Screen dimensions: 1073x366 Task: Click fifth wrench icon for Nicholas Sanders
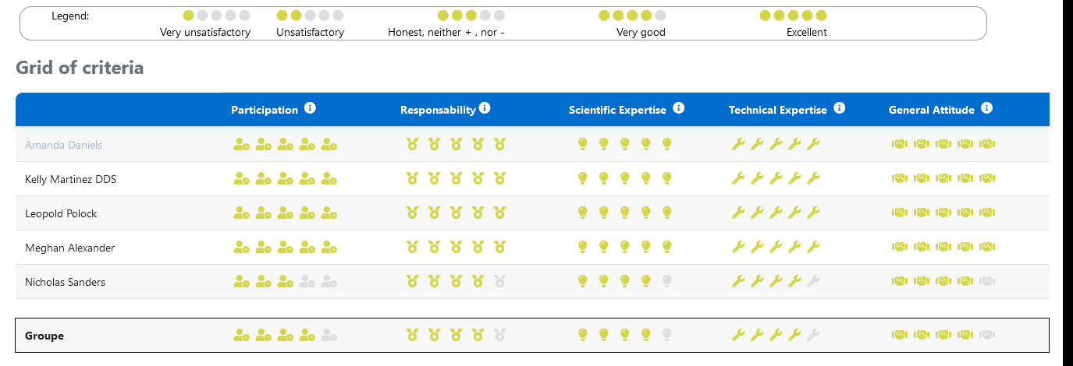click(x=813, y=282)
